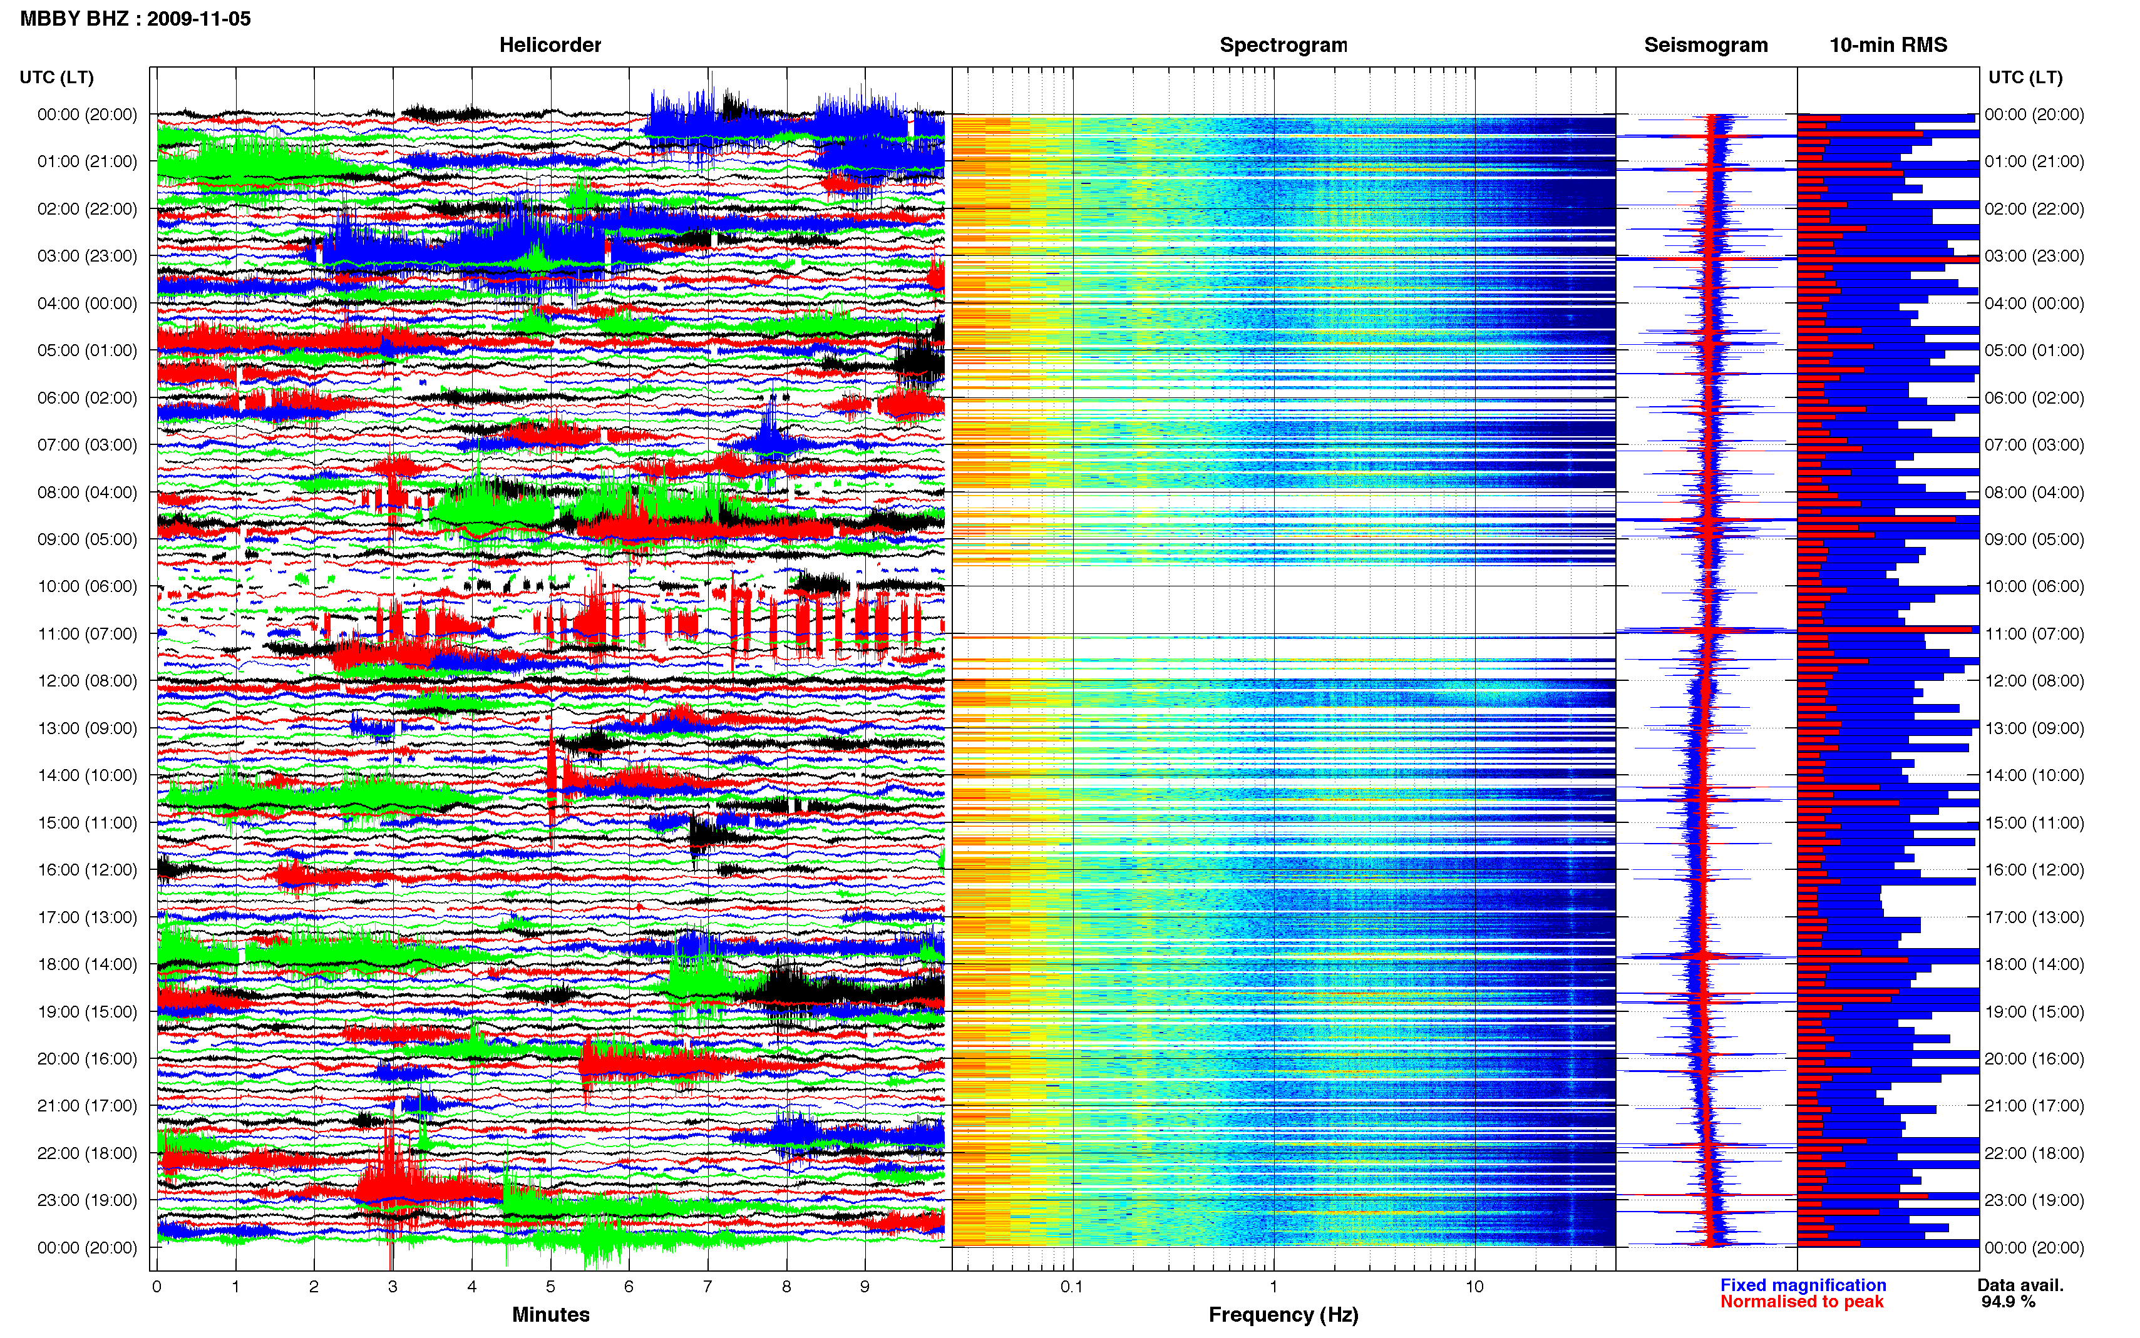Click right time label '17:00 (13:00)'

(x=2034, y=917)
